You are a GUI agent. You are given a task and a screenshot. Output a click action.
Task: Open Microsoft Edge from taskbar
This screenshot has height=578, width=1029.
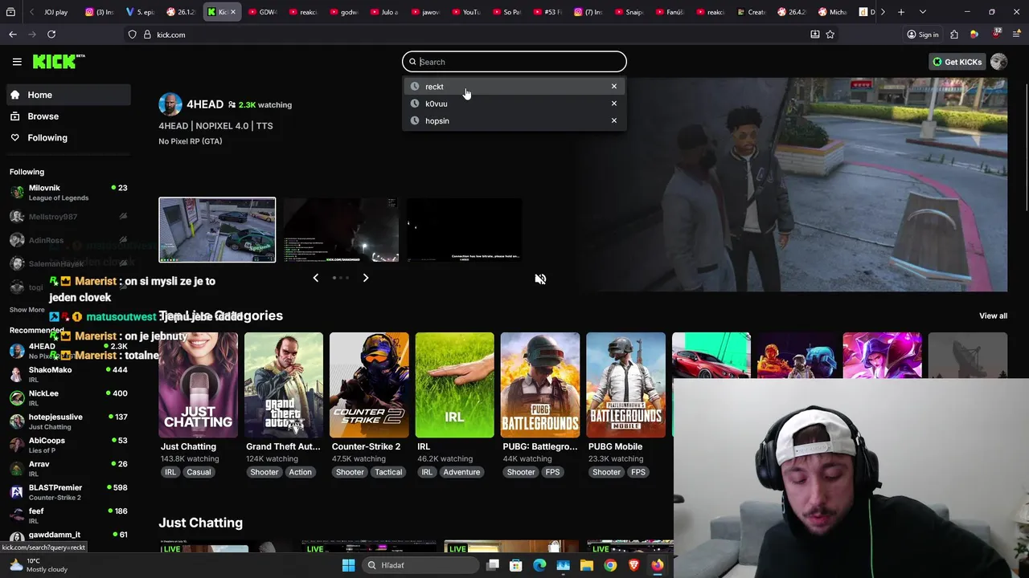(539, 565)
